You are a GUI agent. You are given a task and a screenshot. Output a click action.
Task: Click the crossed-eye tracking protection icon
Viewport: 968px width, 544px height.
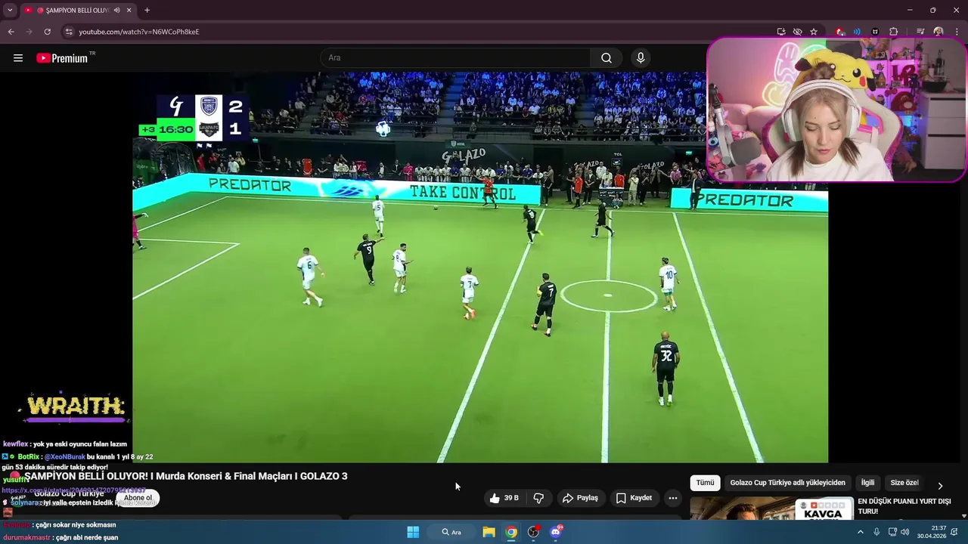pos(797,32)
